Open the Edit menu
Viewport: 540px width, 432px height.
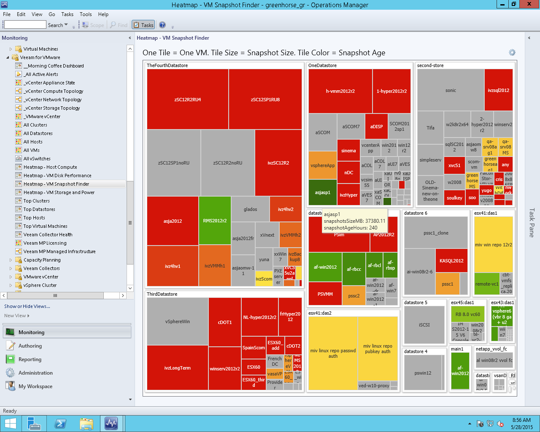tap(21, 14)
